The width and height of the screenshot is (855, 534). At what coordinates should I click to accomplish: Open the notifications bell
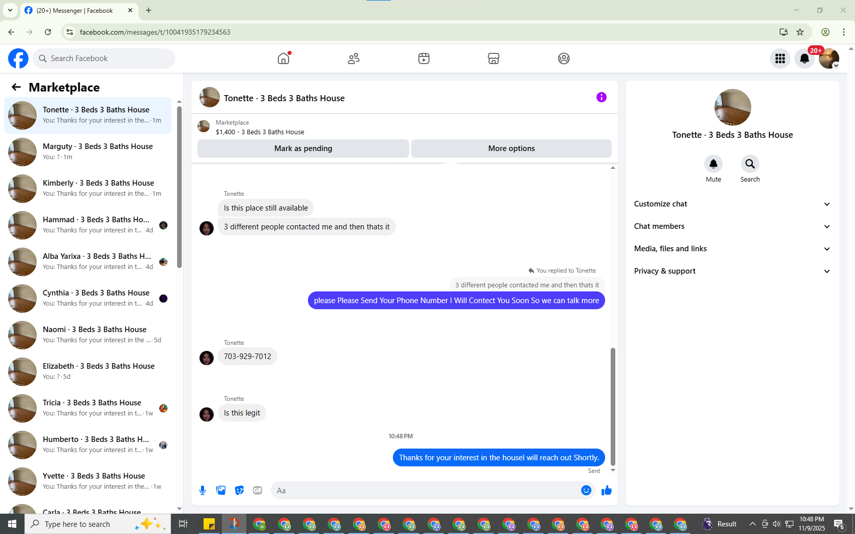pyautogui.click(x=805, y=58)
